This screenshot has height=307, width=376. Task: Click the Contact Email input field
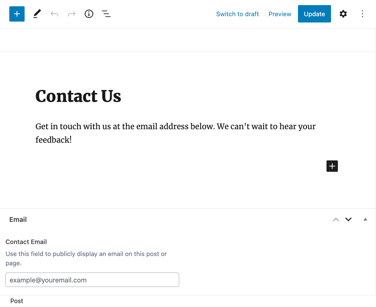click(x=92, y=279)
